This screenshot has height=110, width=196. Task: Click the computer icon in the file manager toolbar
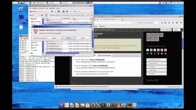(67, 11)
